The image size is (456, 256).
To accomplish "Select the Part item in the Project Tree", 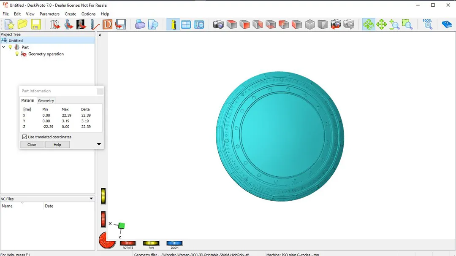I will click(25, 47).
